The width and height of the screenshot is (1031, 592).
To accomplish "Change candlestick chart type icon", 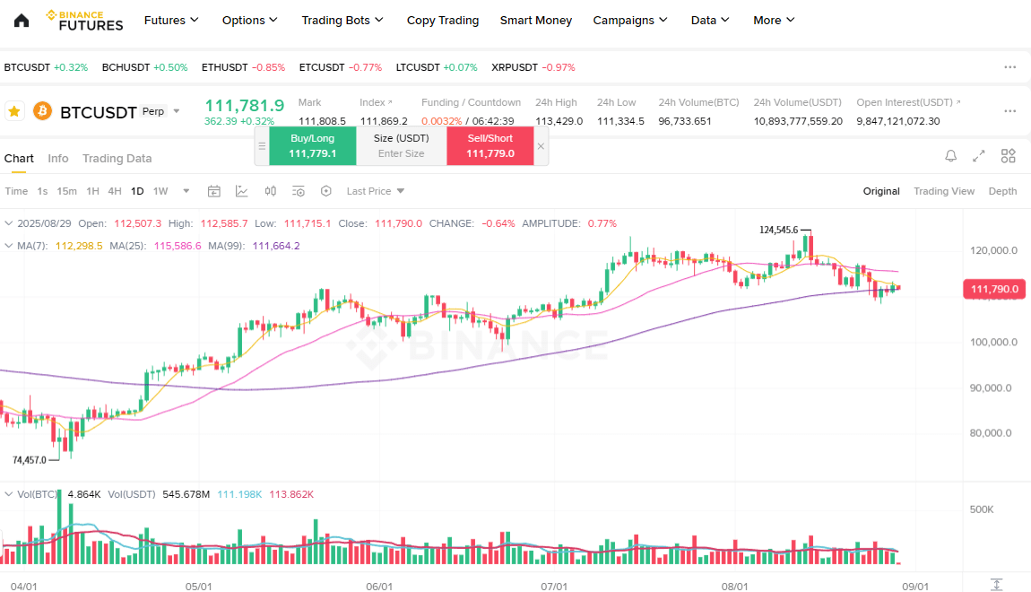I will point(270,191).
